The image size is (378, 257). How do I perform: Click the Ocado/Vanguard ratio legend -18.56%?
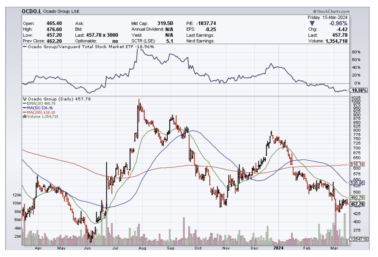point(89,47)
